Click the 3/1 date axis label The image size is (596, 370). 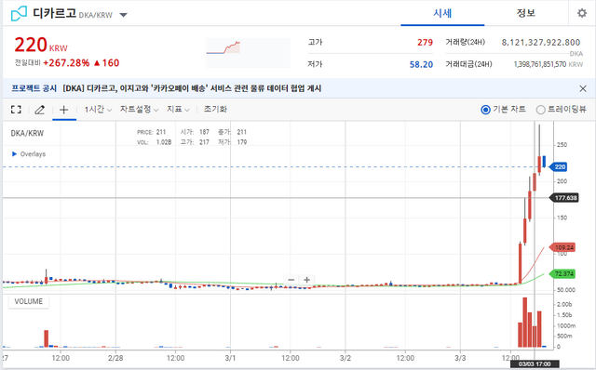click(230, 358)
